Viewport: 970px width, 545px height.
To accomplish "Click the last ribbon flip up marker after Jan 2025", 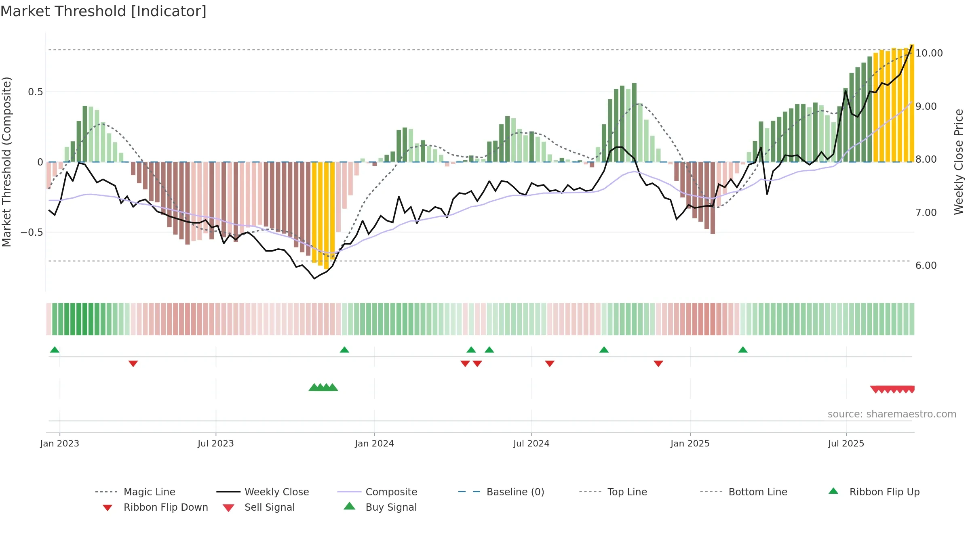I will click(x=743, y=350).
